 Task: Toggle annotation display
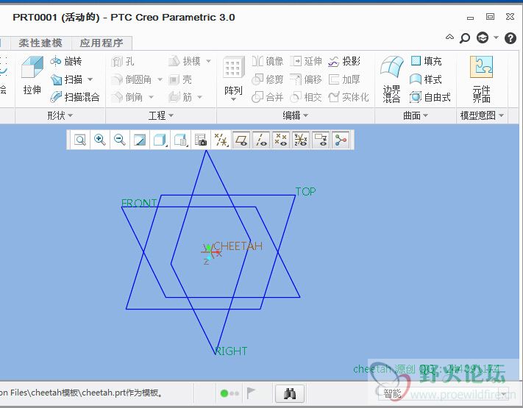pos(321,140)
